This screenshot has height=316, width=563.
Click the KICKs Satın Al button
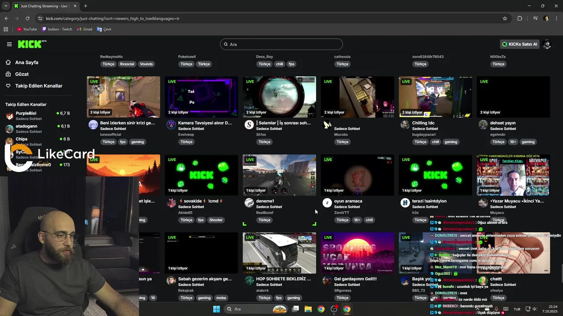click(x=520, y=44)
